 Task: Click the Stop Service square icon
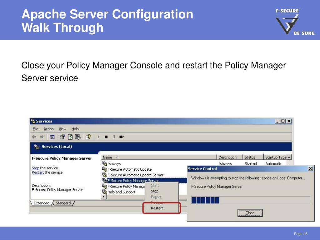[x=106, y=137]
